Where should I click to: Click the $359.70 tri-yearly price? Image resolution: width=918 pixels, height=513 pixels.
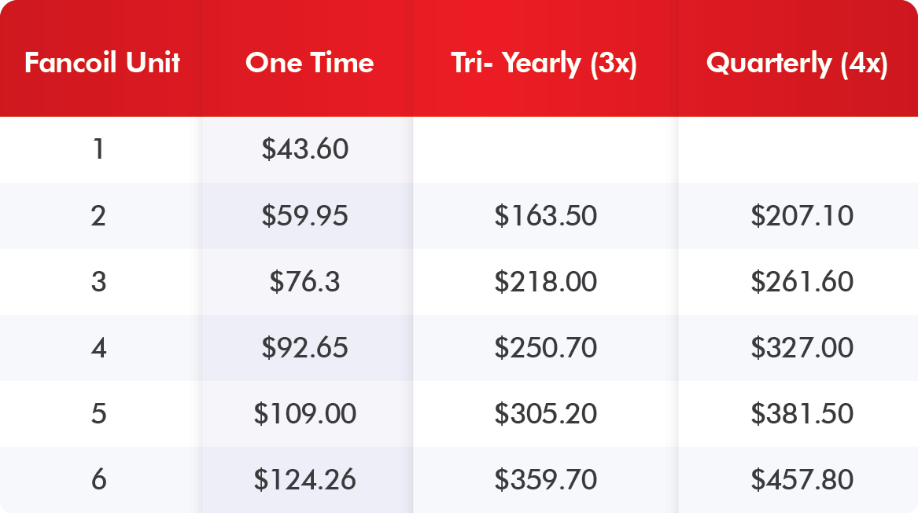(545, 479)
